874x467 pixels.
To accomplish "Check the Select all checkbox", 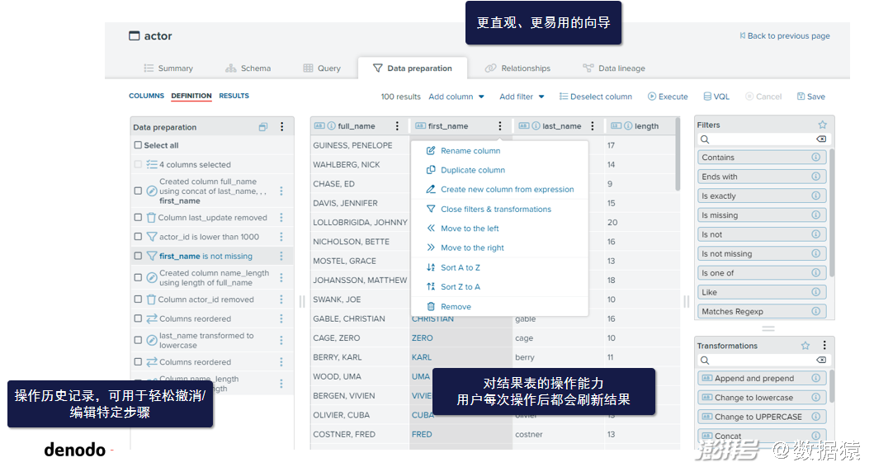I will pos(138,145).
